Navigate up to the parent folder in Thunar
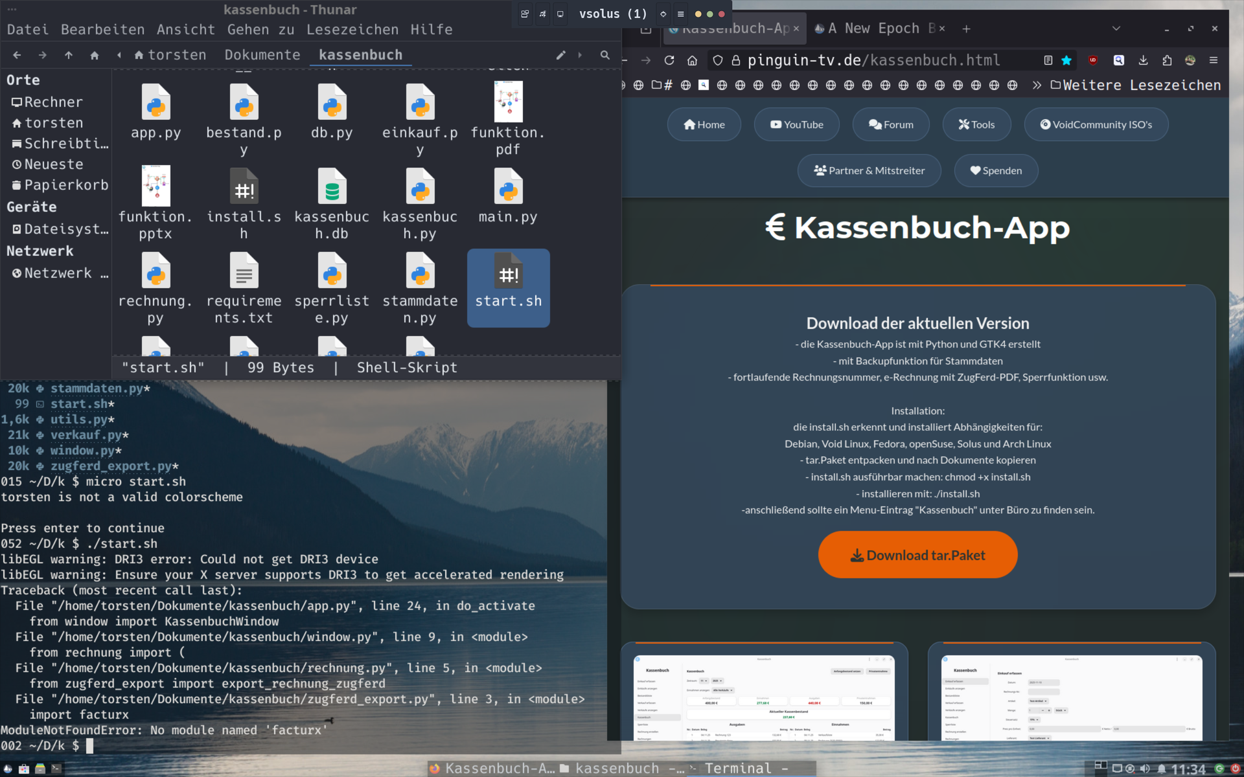Screen dimensions: 1244x777 point(69,55)
